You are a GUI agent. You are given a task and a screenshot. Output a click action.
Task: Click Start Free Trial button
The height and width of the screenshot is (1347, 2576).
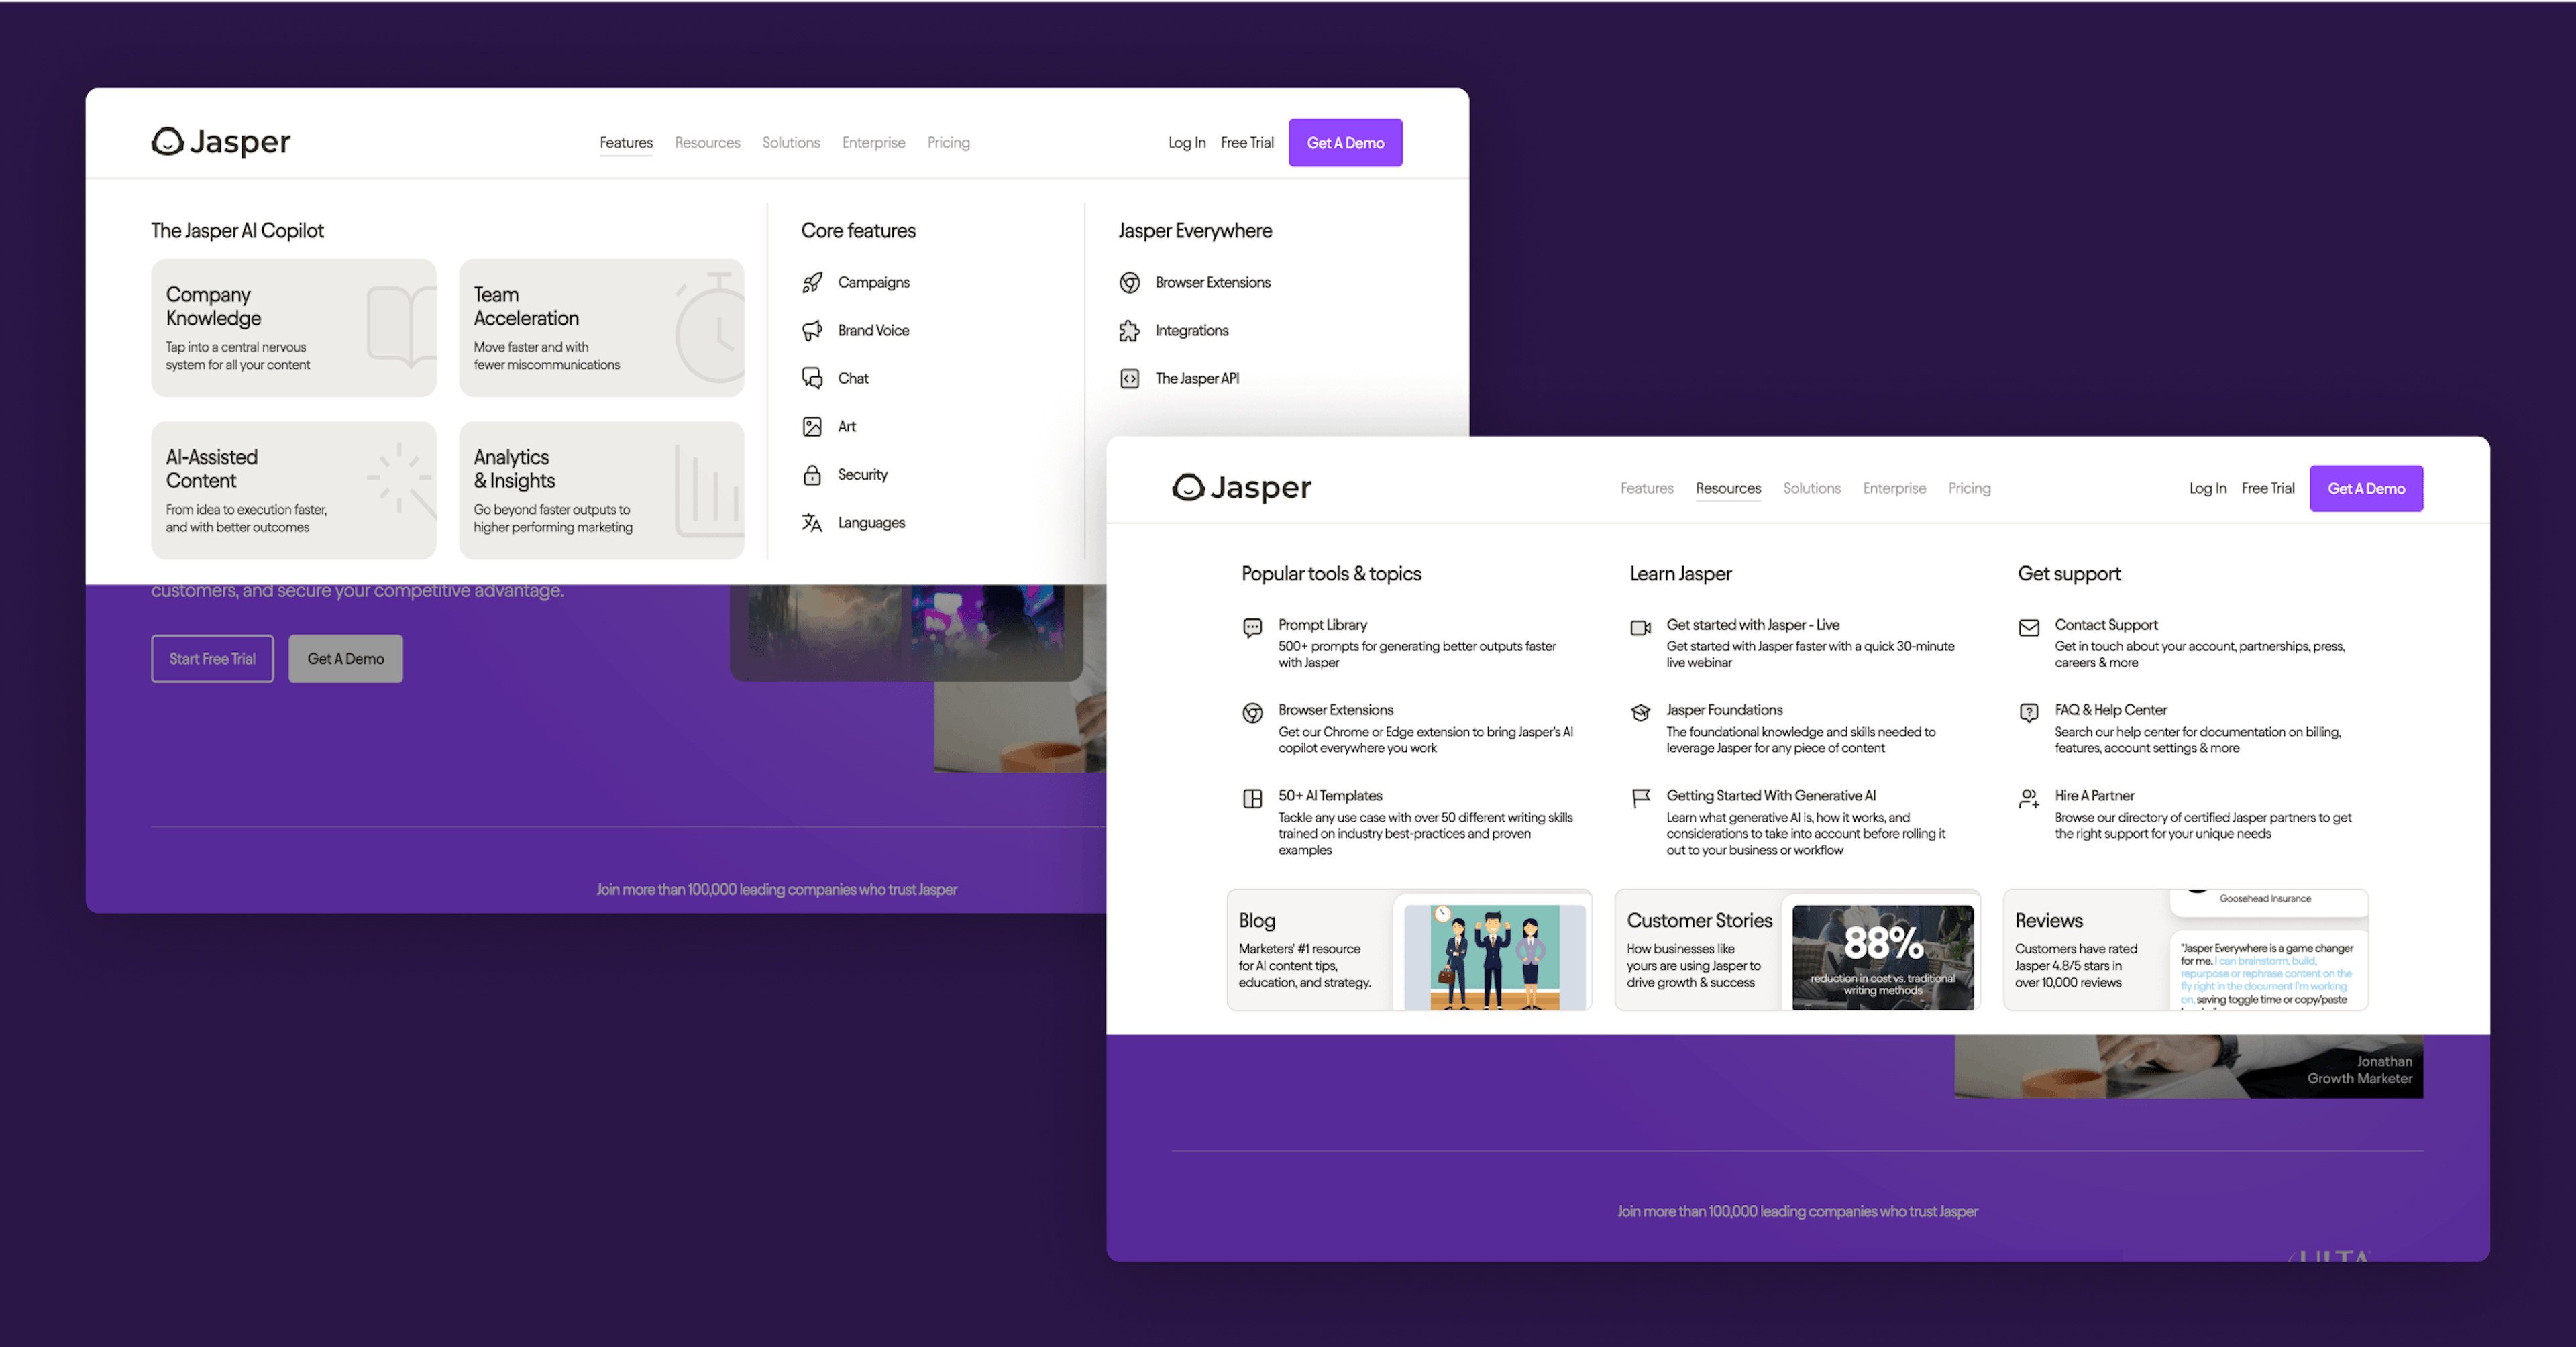(x=211, y=659)
